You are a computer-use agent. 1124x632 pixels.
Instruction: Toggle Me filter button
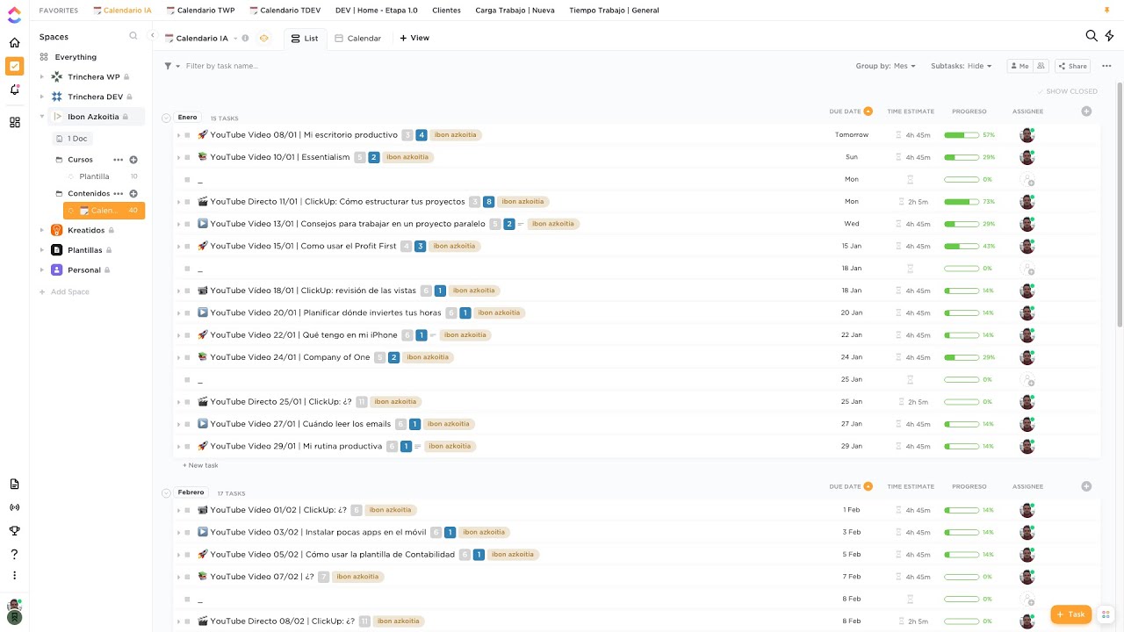pyautogui.click(x=1020, y=66)
